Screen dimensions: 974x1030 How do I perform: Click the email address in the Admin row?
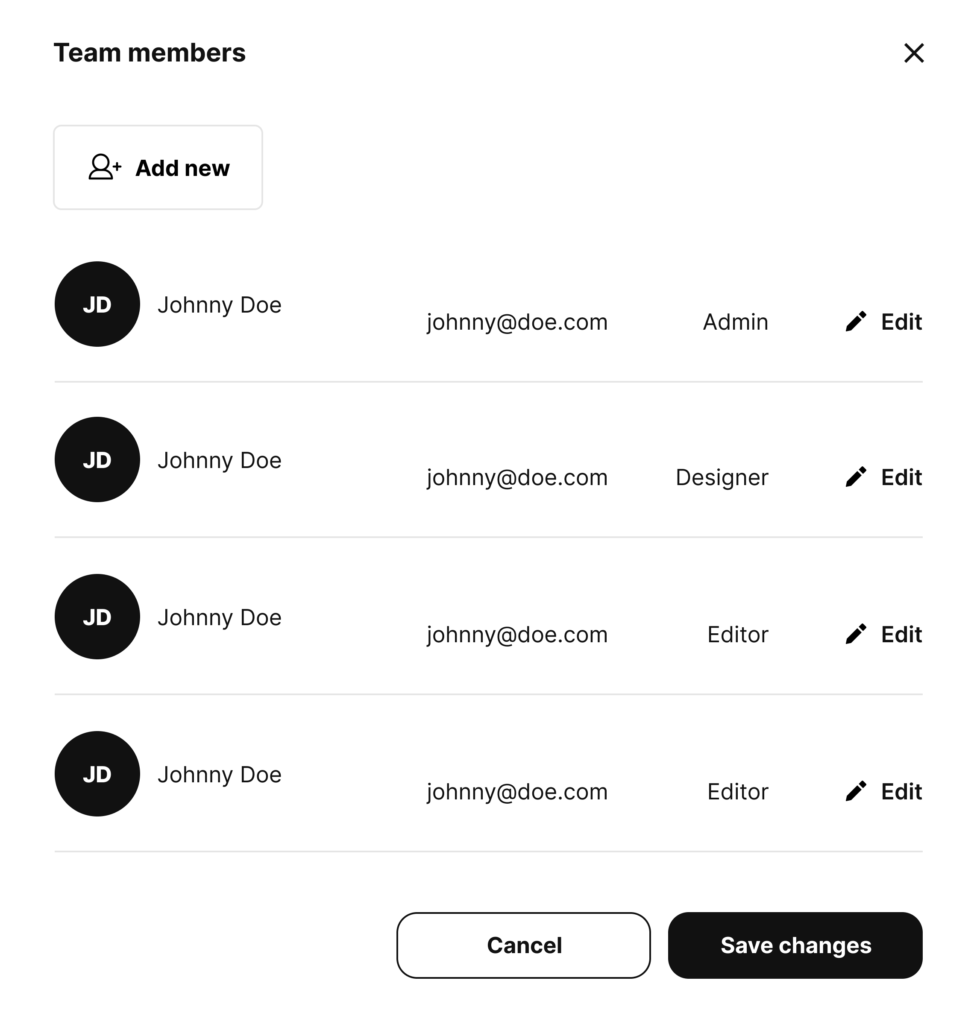coord(517,322)
